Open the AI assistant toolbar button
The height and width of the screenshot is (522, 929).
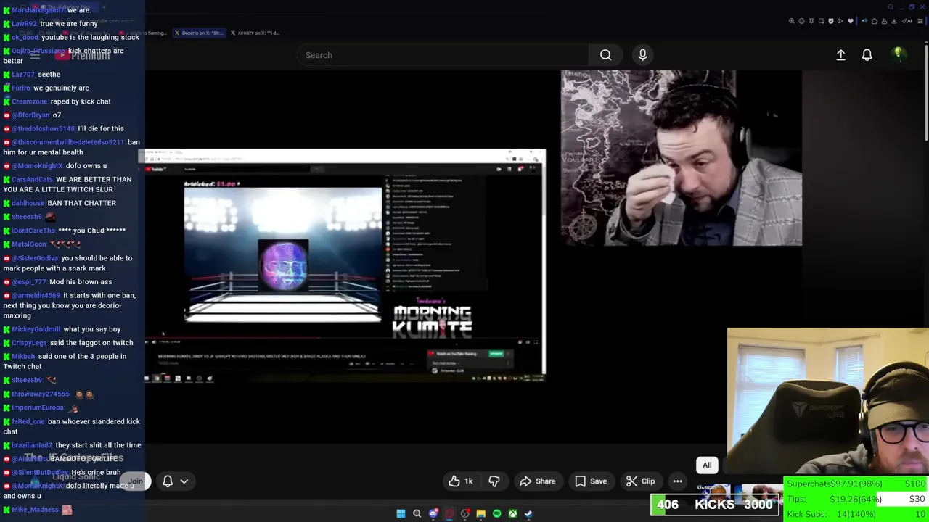coord(907,21)
